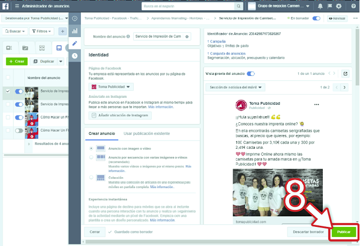Open the Filtros dropdown

(42, 31)
